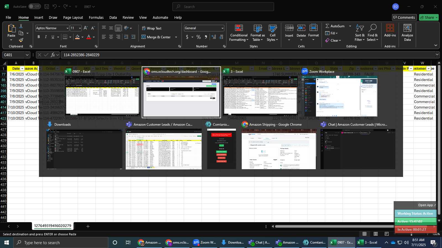Click Format as Table button
This screenshot has height=248, width=442.
[257, 33]
